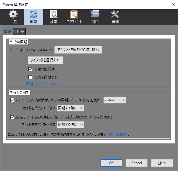Close the Zotero 環境設定 window

tap(173, 4)
